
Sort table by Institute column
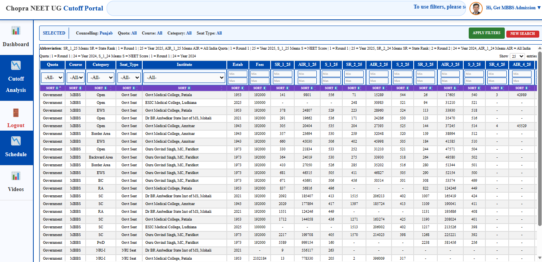[x=184, y=88]
